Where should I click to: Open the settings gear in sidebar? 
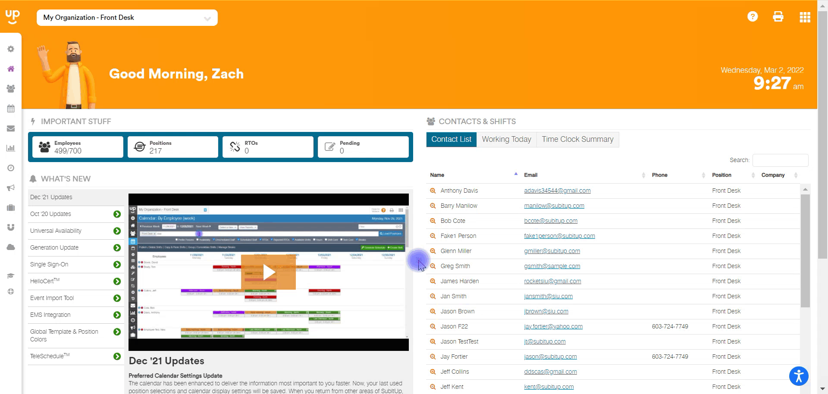(11, 49)
